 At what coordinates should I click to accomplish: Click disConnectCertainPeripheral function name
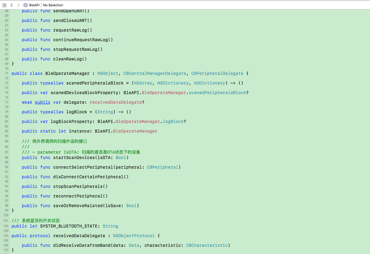88,177
